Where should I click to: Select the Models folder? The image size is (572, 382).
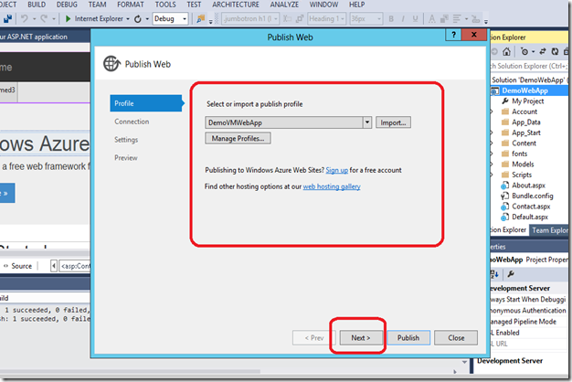click(x=523, y=164)
